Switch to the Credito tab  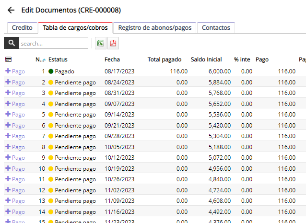click(22, 28)
